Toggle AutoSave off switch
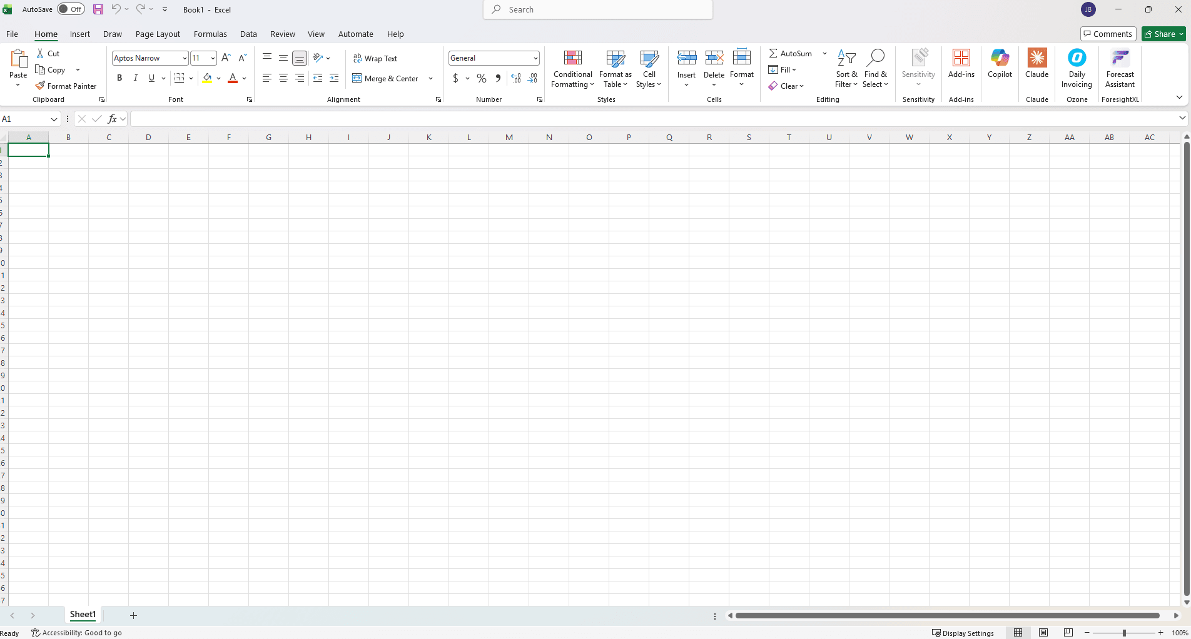1191x639 pixels. 70,9
